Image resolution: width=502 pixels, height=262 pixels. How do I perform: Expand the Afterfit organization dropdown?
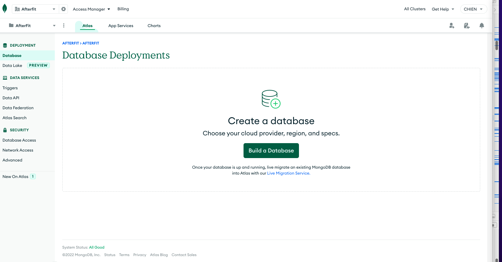(54, 9)
